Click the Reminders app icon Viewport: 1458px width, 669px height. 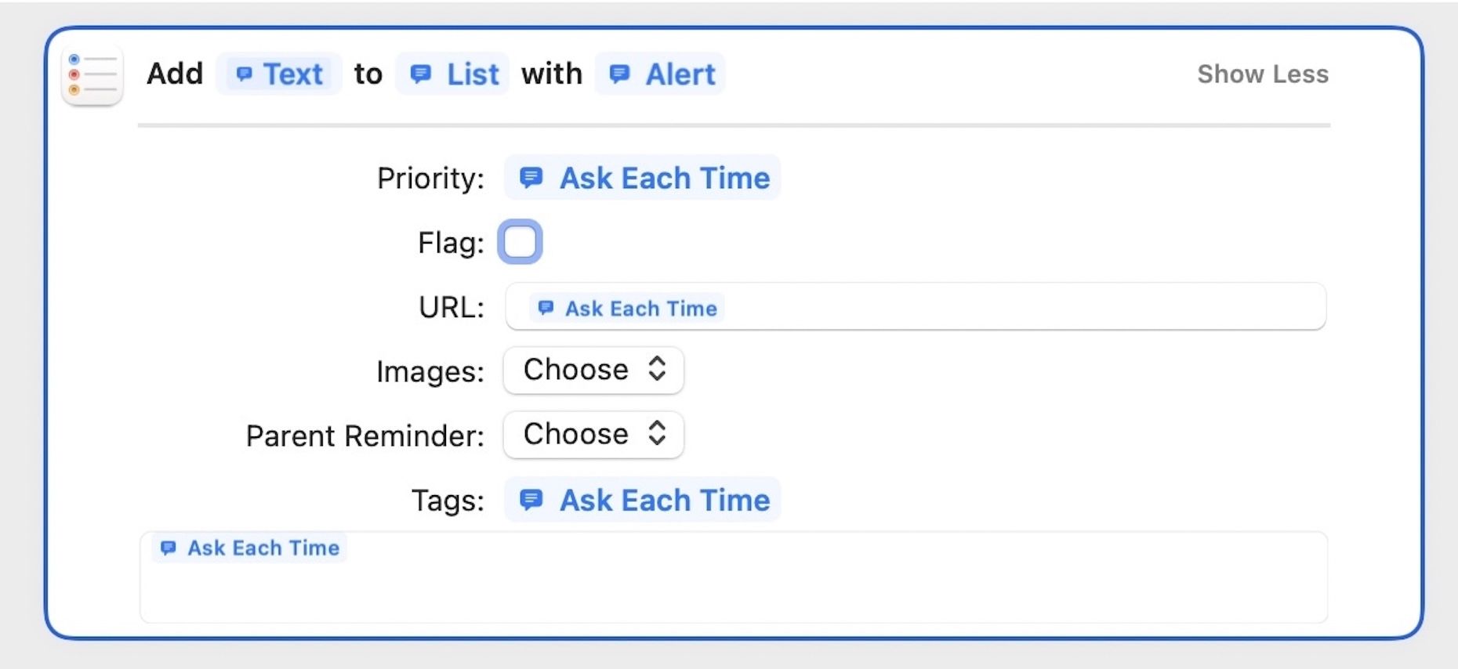point(92,75)
